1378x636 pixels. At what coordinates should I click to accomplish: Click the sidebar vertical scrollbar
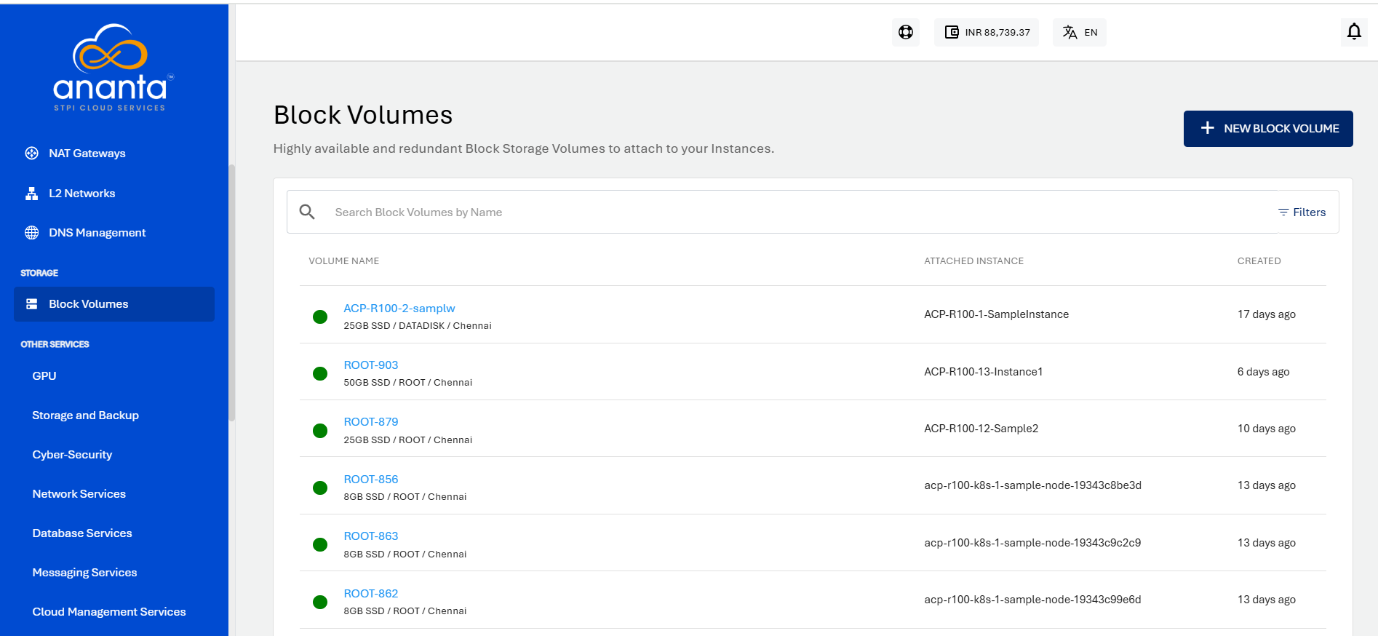231,293
